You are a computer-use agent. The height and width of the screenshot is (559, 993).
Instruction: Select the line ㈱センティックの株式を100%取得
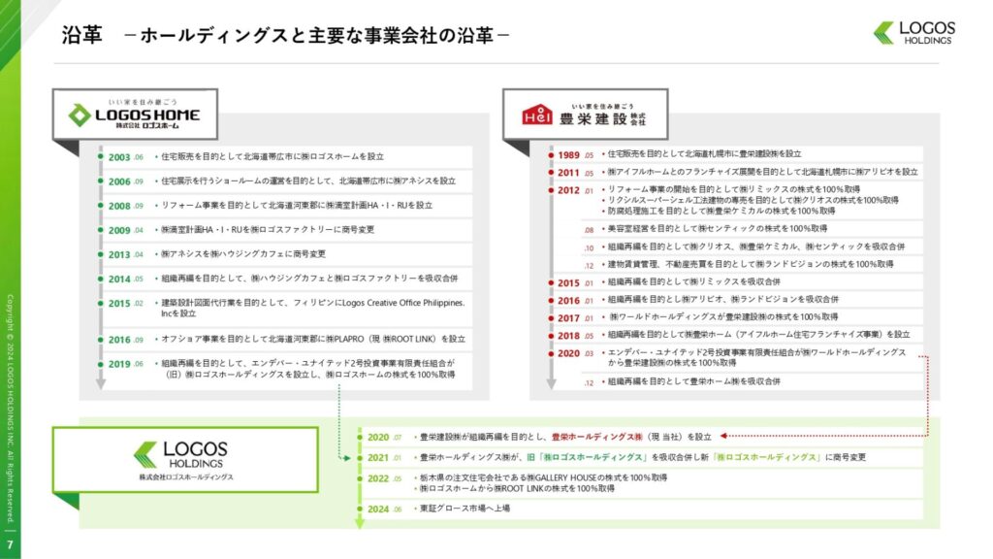pos(718,228)
